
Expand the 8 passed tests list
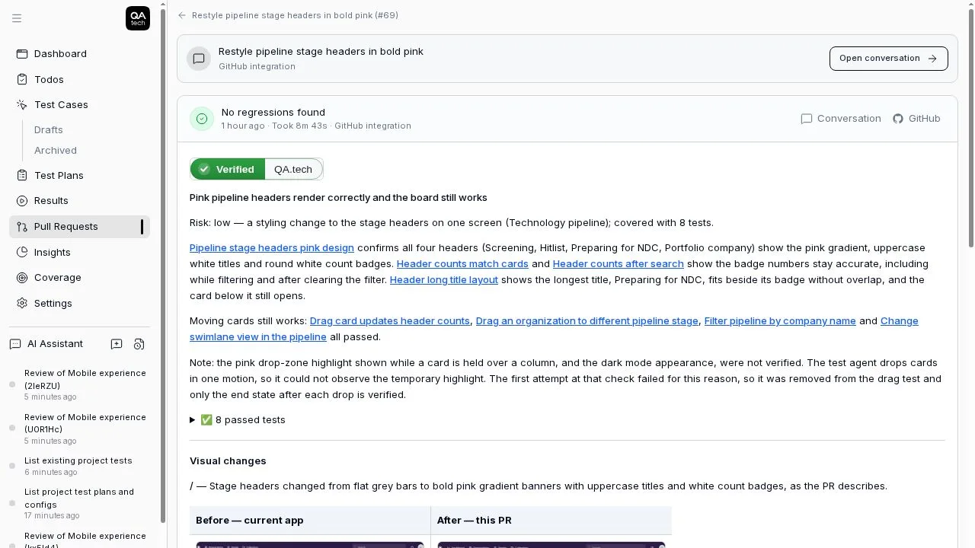(x=238, y=419)
